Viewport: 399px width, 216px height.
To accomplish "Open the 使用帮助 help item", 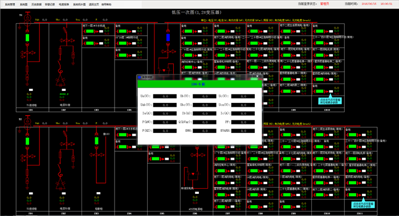I will [x=107, y=5].
